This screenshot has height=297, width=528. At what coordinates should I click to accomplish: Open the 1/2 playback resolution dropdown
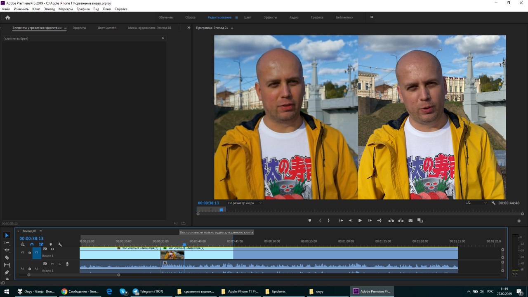[476, 203]
